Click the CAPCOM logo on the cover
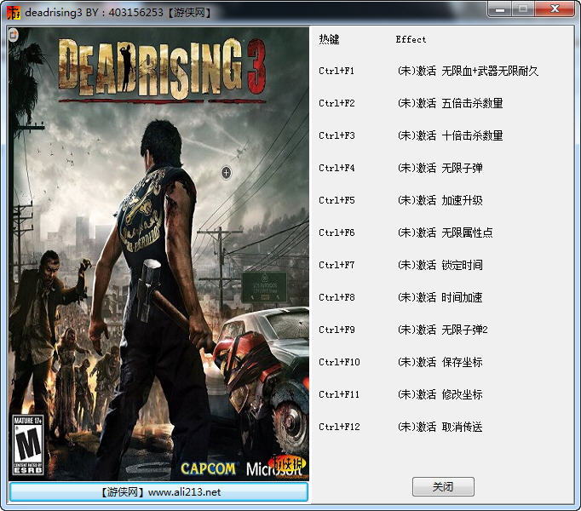 [x=208, y=468]
